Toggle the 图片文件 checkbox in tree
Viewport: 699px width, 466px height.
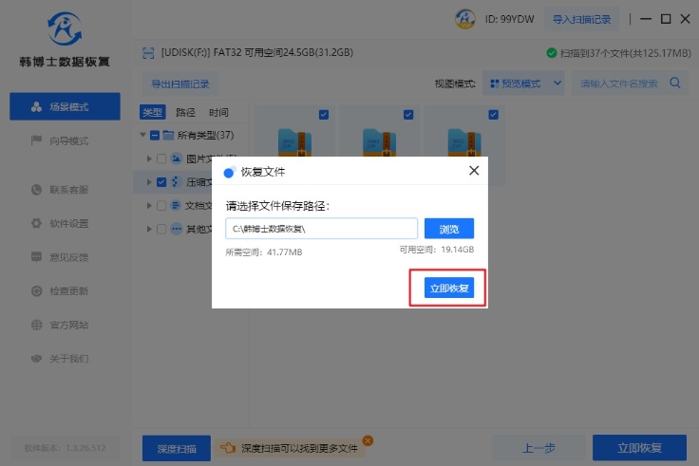pos(161,158)
